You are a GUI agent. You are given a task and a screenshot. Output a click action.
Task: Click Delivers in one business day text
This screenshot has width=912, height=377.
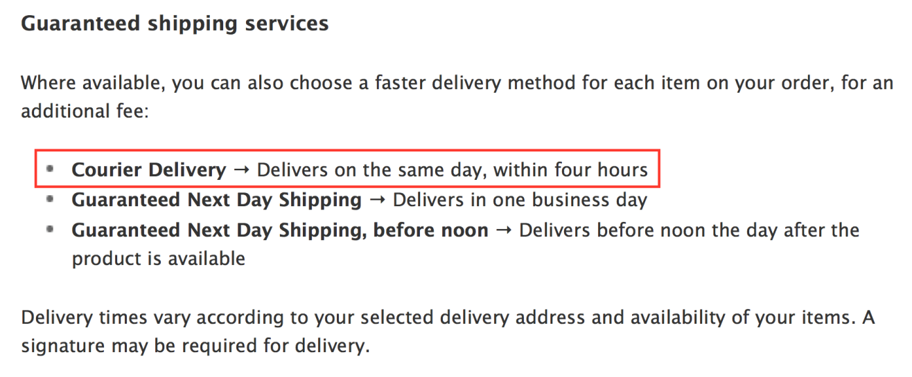pos(520,200)
